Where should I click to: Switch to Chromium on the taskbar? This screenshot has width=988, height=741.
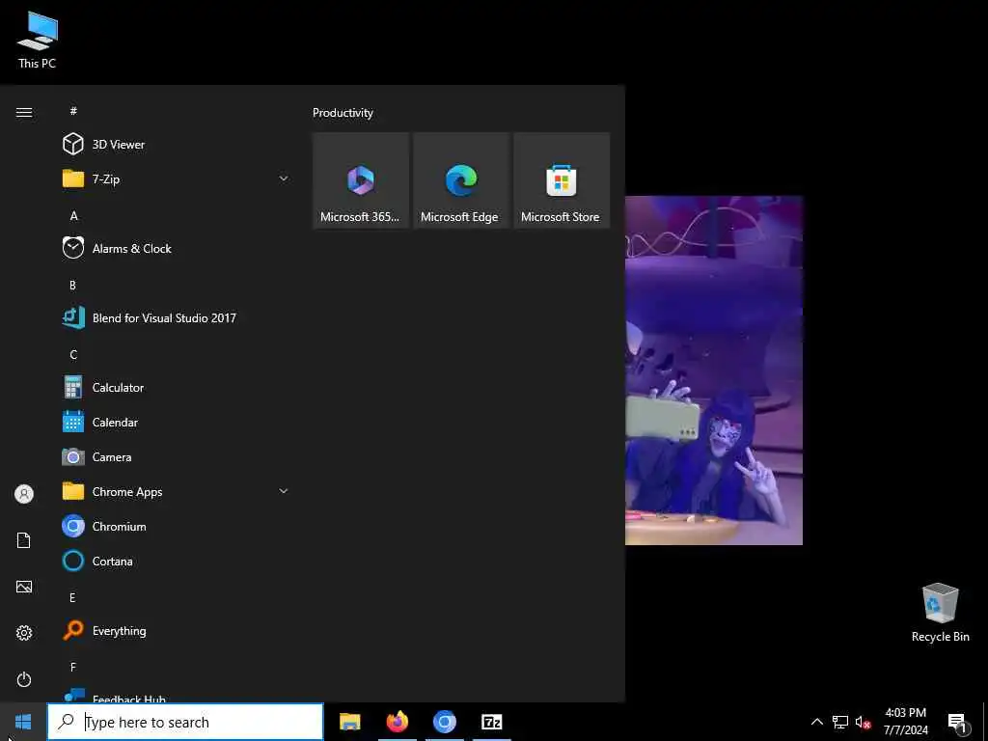pos(444,722)
